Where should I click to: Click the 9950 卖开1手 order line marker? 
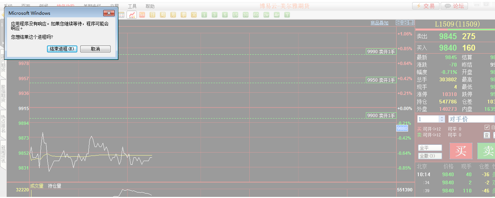(381, 80)
